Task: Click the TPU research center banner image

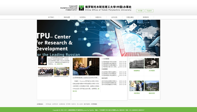Action: point(98,38)
